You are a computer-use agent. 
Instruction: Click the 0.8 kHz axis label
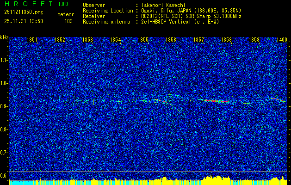point(4,129)
